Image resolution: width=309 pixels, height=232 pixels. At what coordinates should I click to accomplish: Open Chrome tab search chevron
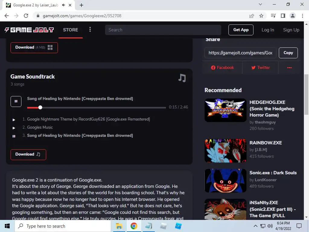click(260, 4)
